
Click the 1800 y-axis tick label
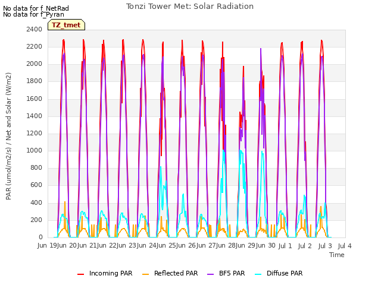click(35, 81)
